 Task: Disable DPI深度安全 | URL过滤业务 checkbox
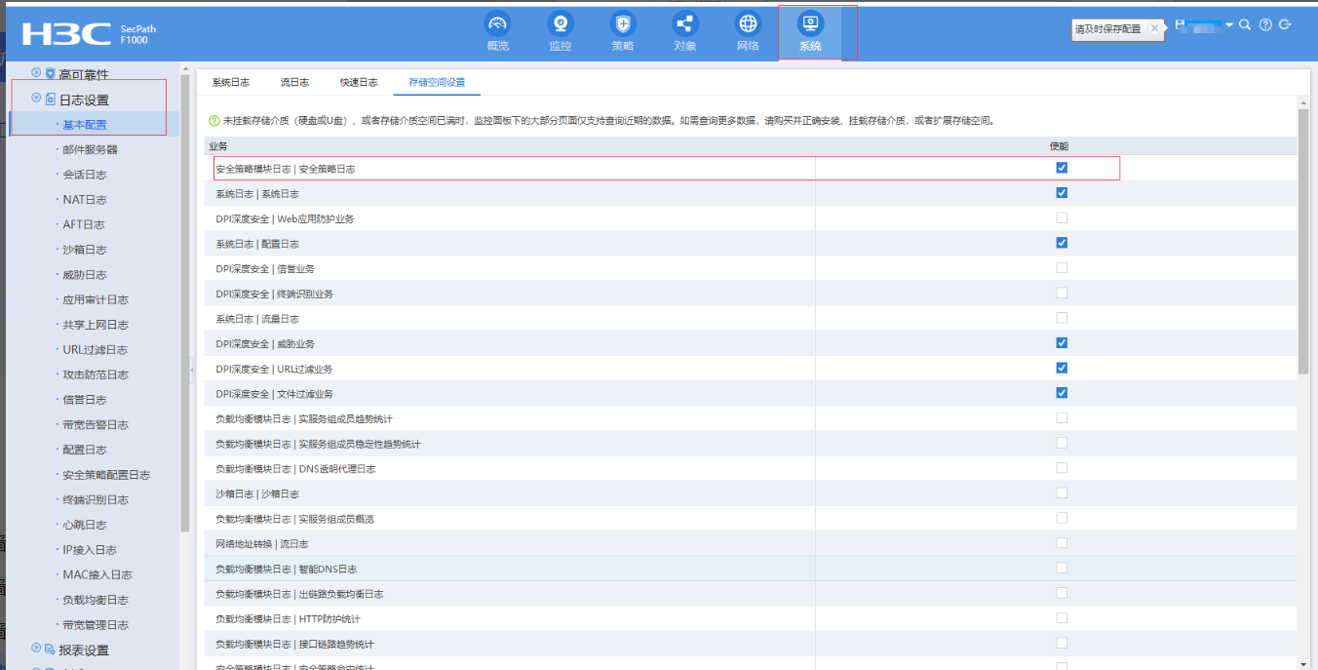tap(1062, 369)
